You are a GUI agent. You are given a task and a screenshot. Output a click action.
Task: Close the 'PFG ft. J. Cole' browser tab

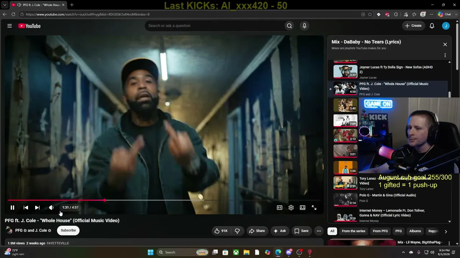(63, 5)
